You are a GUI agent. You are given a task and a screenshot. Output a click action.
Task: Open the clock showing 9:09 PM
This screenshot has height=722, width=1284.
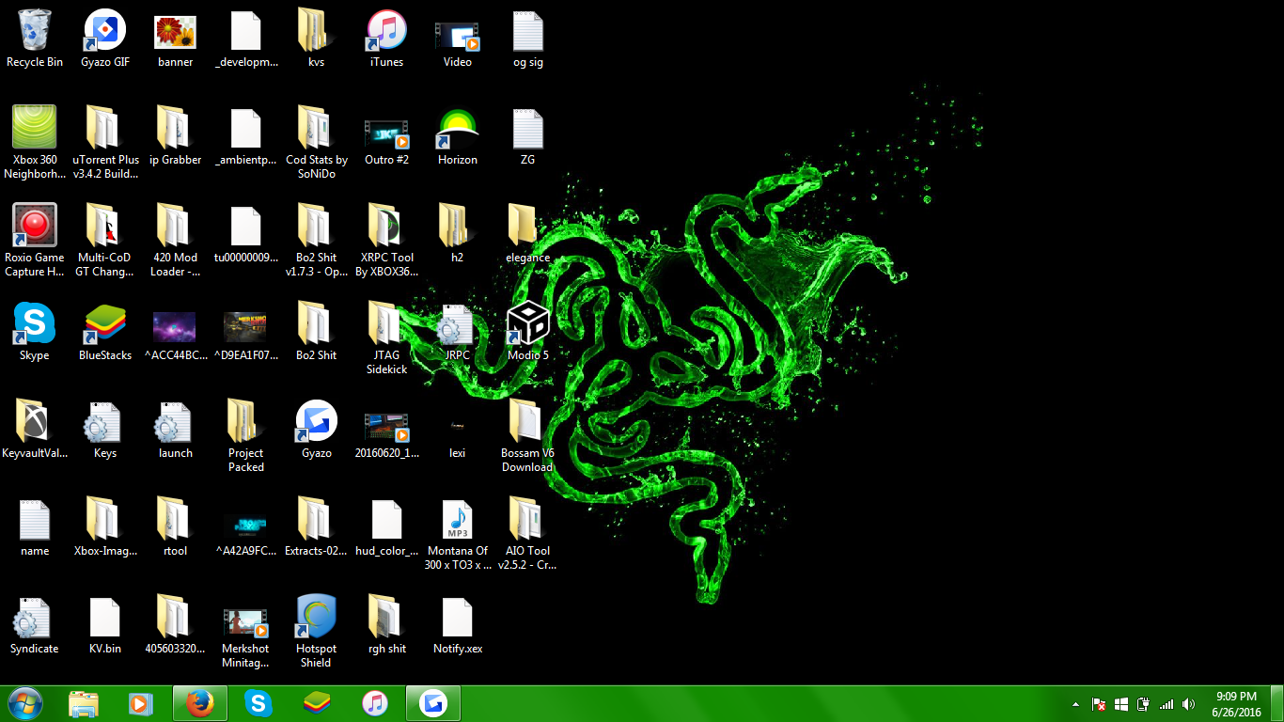pyautogui.click(x=1236, y=704)
